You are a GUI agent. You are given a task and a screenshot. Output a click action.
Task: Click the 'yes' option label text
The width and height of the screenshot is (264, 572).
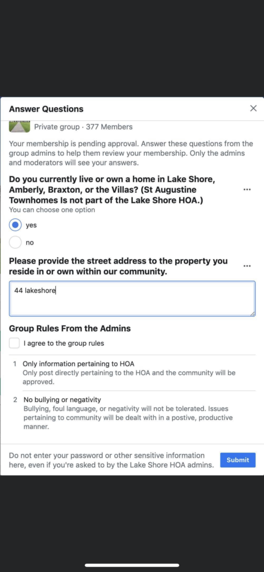(x=31, y=226)
